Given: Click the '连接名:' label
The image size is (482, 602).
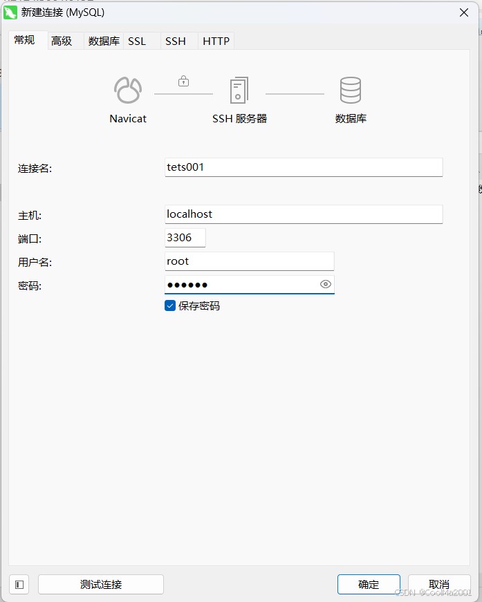Looking at the screenshot, I should click(x=35, y=168).
